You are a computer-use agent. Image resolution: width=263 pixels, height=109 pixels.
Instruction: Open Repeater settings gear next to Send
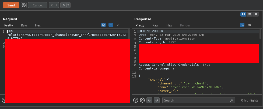24,5
